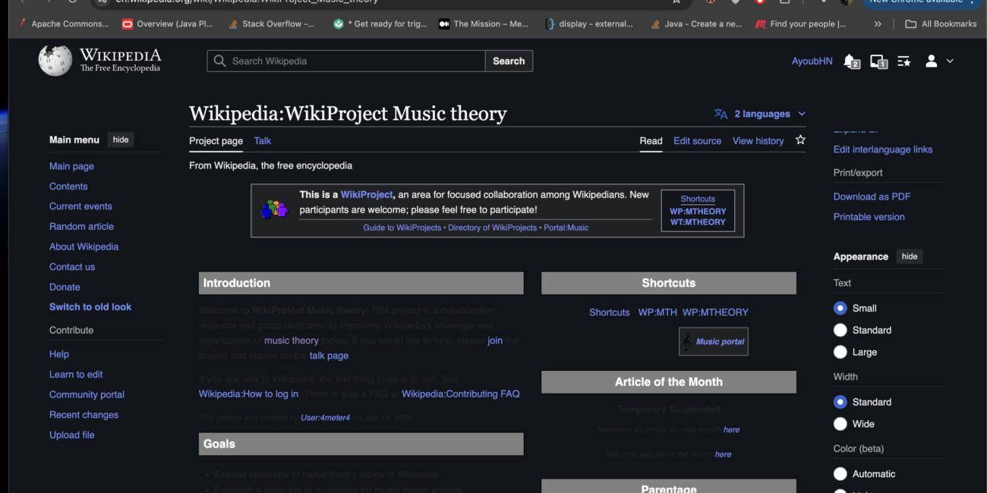987x493 pixels.
Task: Open Printable version link
Action: (x=869, y=217)
